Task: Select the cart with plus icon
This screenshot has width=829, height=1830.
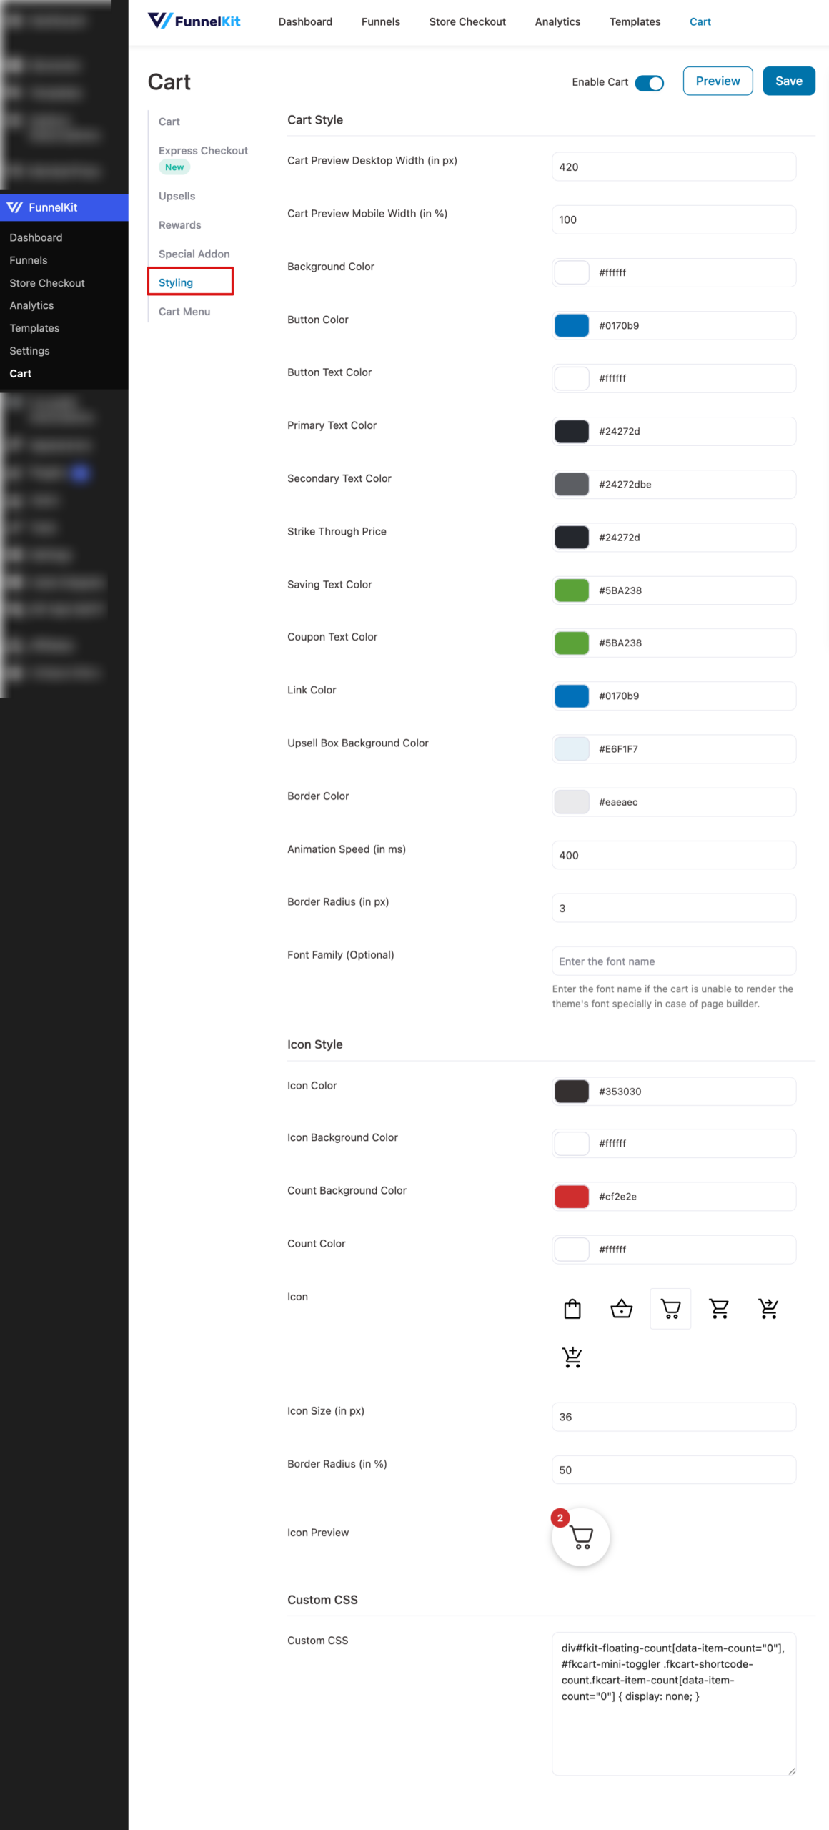Action: (x=572, y=1357)
